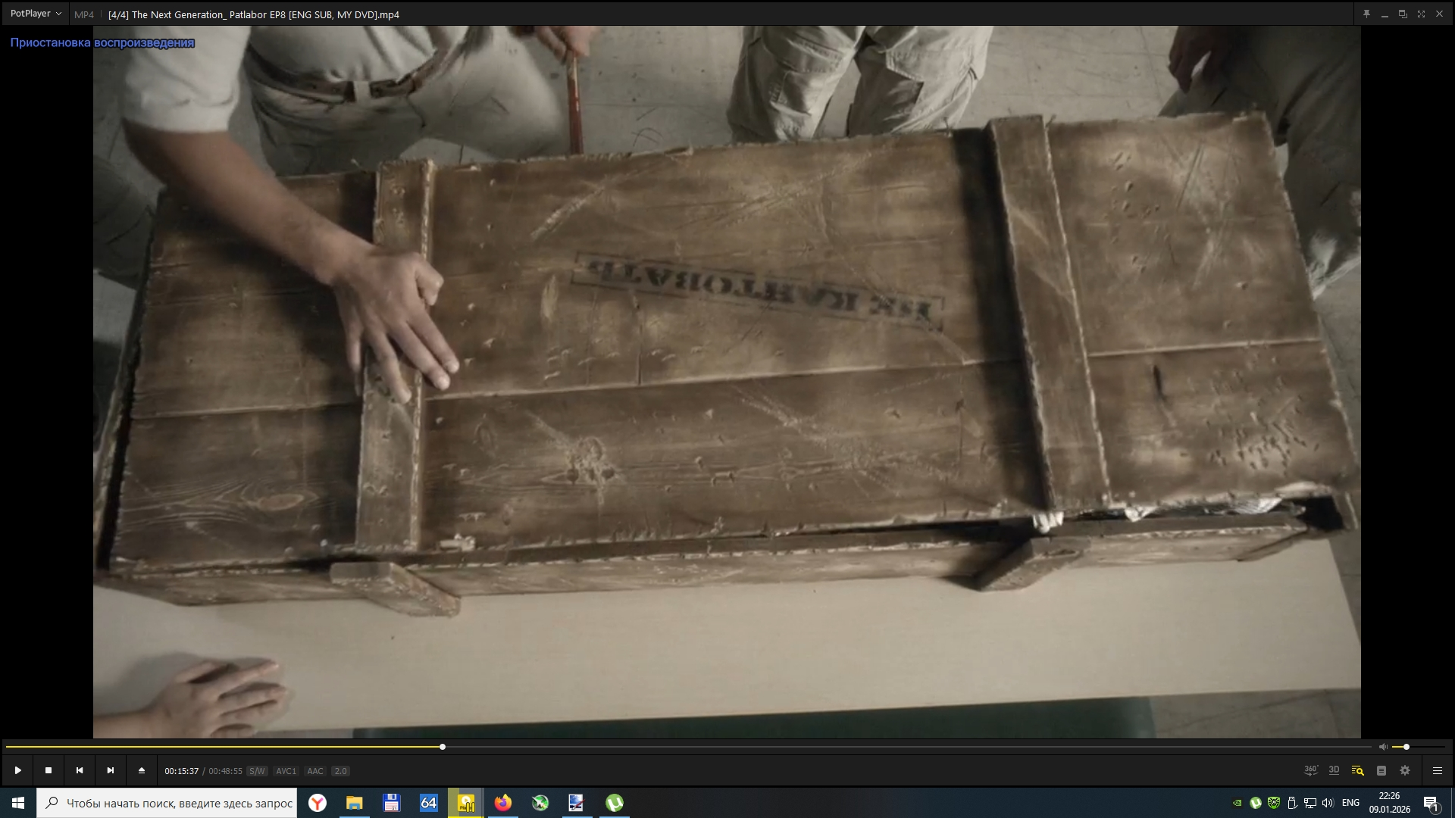
Task: Pin the PotPlayer window on top
Action: pos(1366,14)
